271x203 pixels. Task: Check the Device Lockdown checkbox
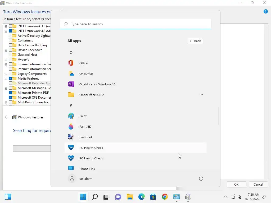[10, 50]
